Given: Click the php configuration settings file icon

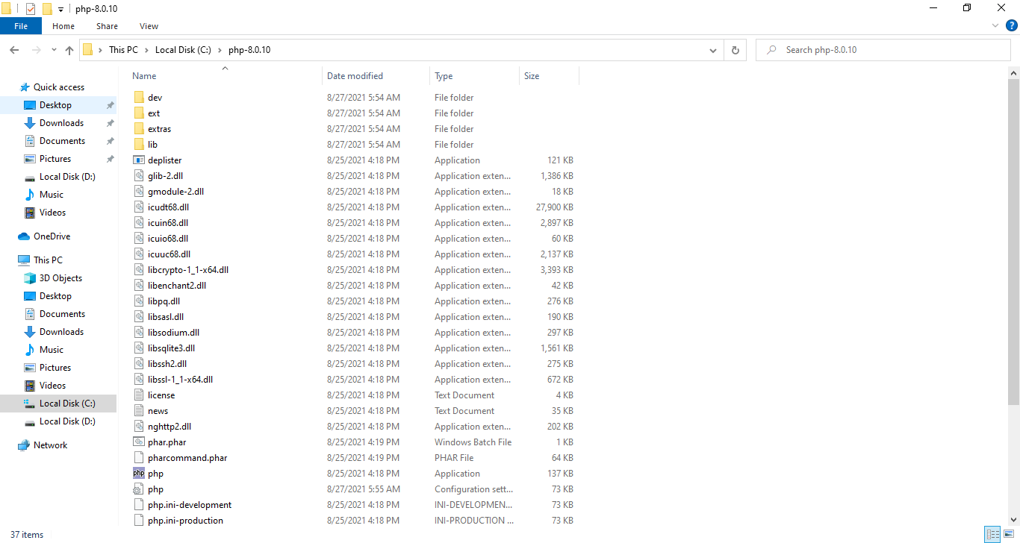Looking at the screenshot, I should [x=139, y=489].
